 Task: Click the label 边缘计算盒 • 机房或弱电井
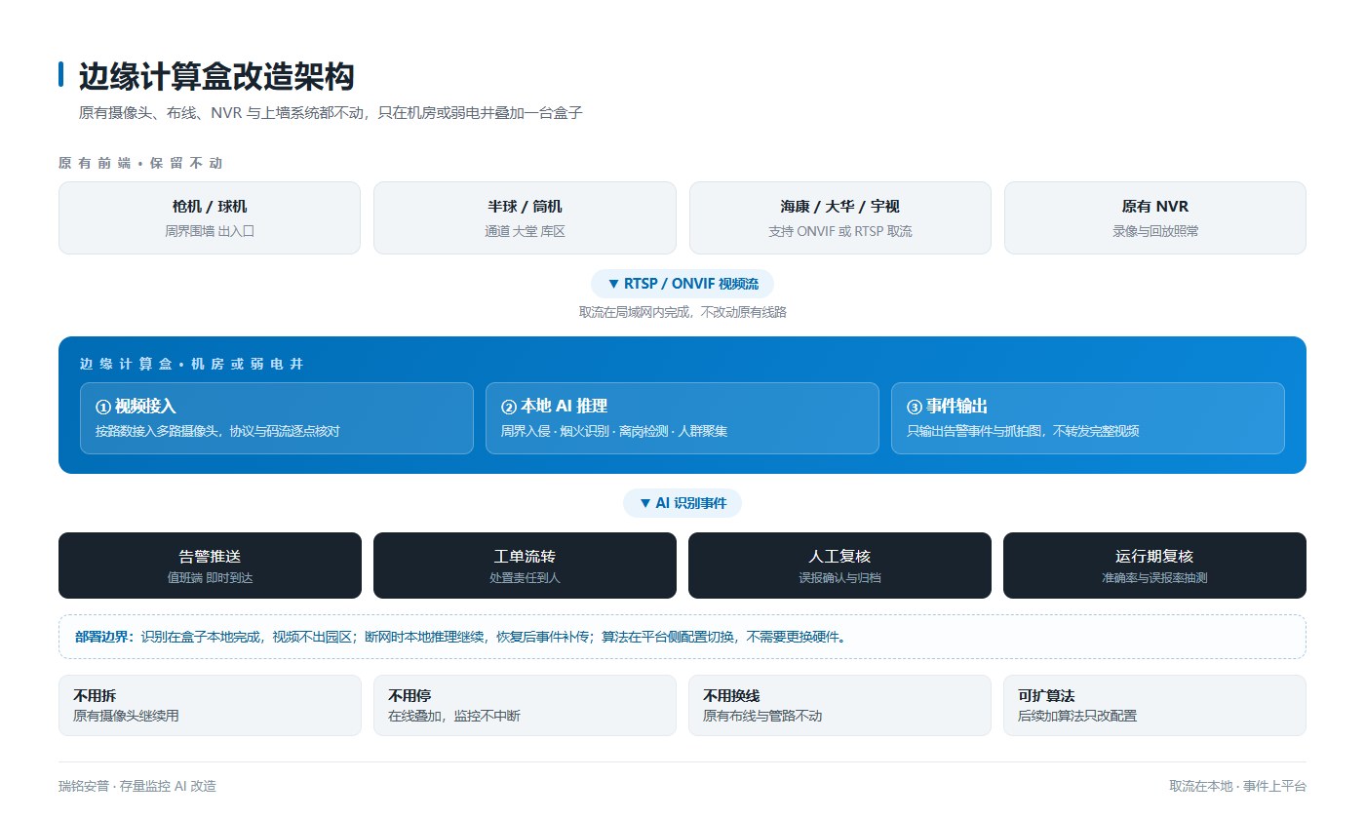[191, 364]
